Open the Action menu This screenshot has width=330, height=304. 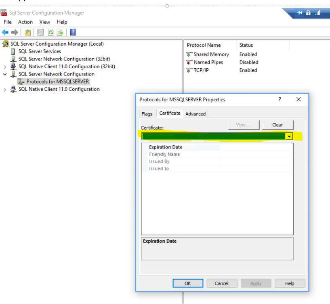coord(25,22)
